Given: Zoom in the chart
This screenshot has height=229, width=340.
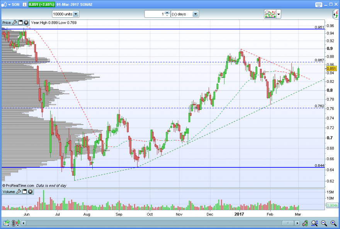Looking at the screenshot, I should (x=333, y=223).
